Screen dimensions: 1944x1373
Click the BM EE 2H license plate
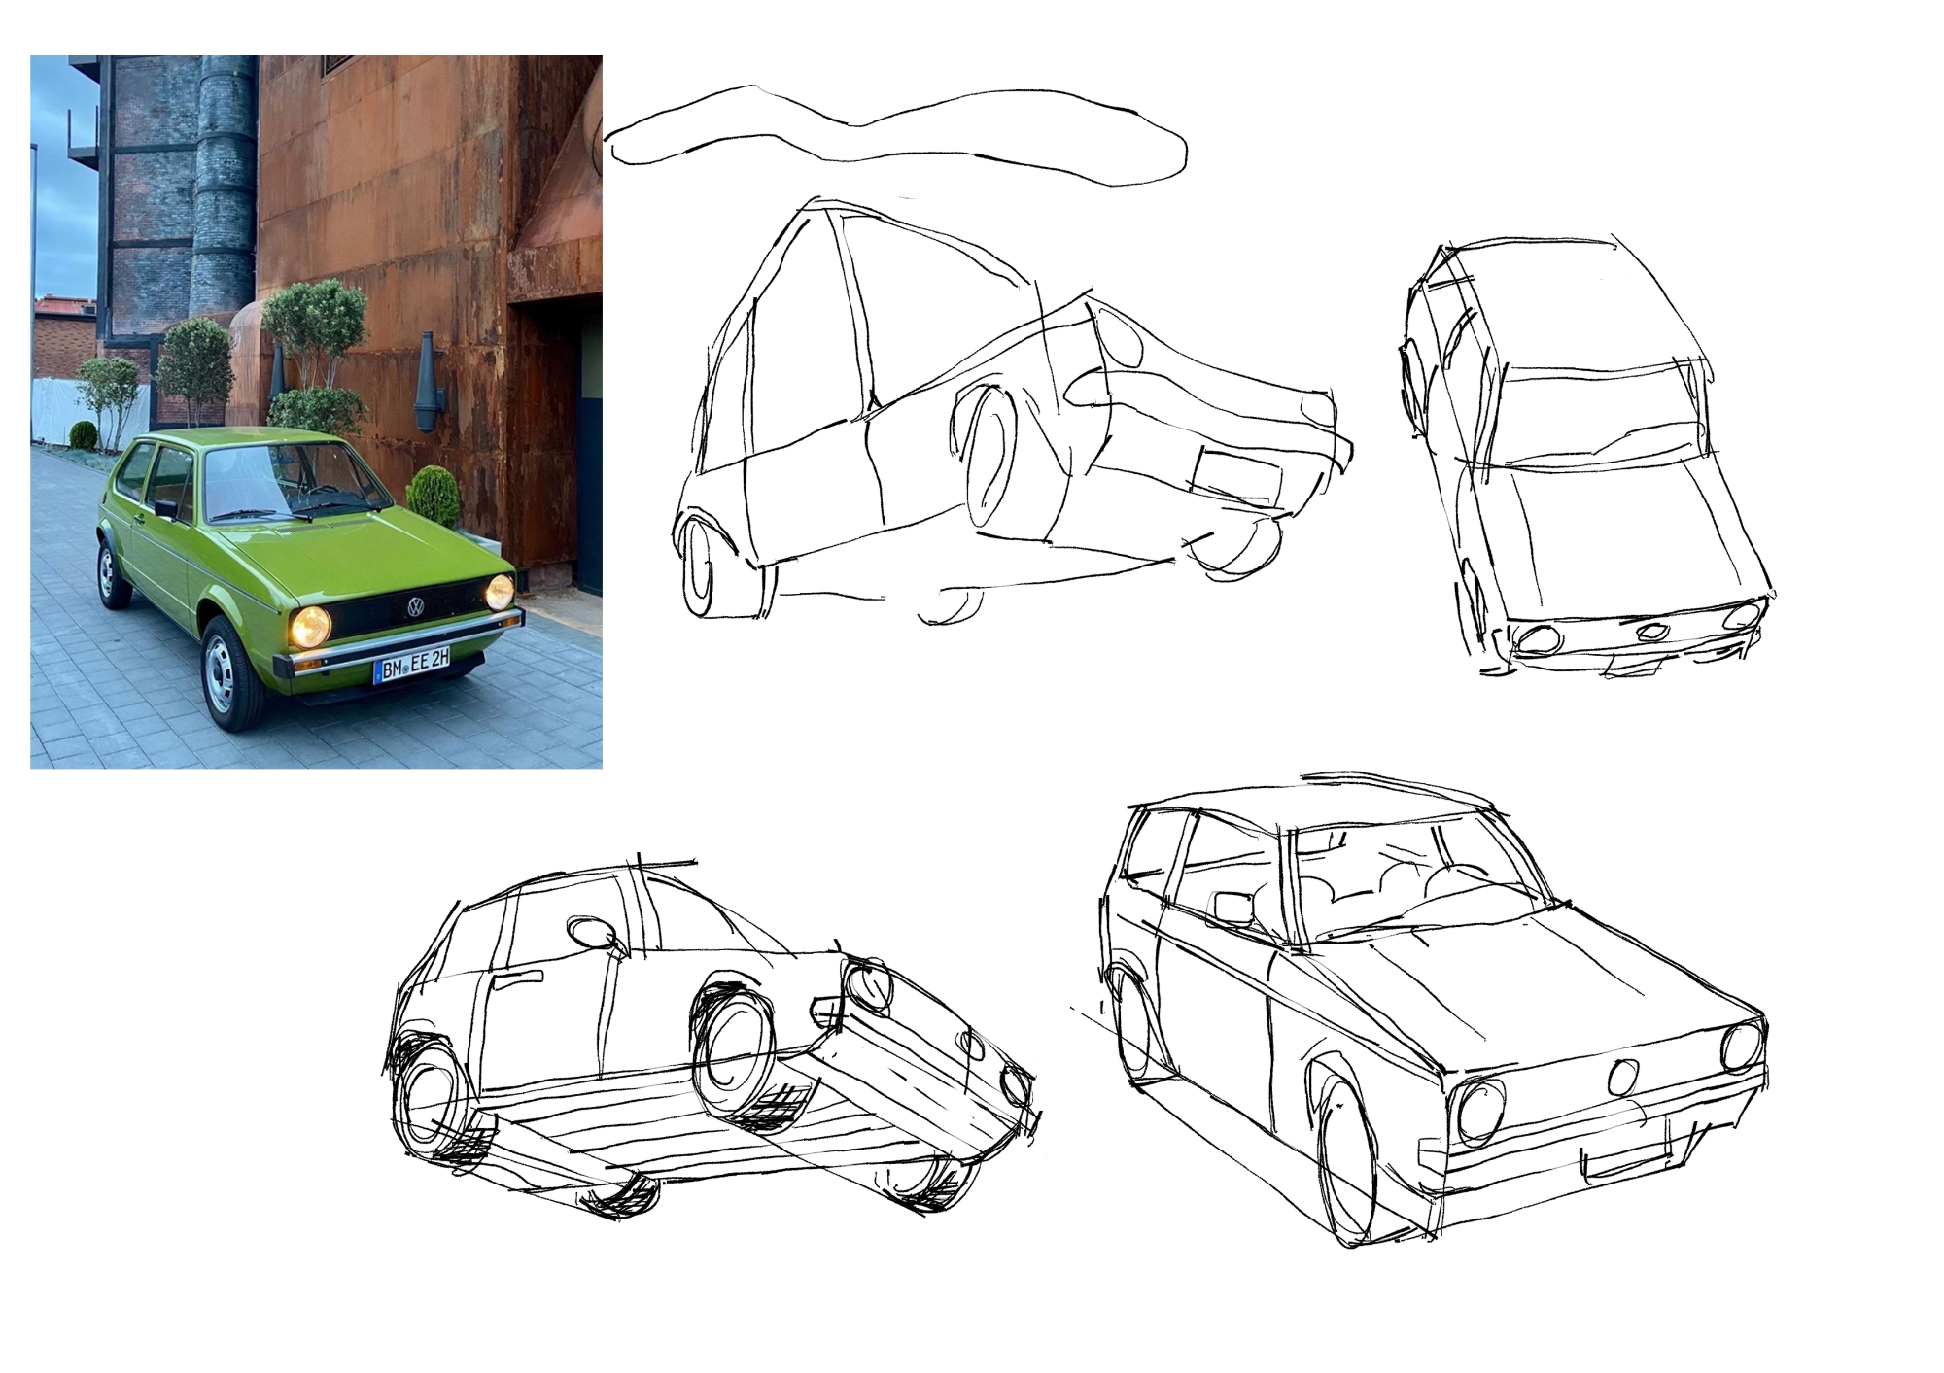tap(412, 669)
